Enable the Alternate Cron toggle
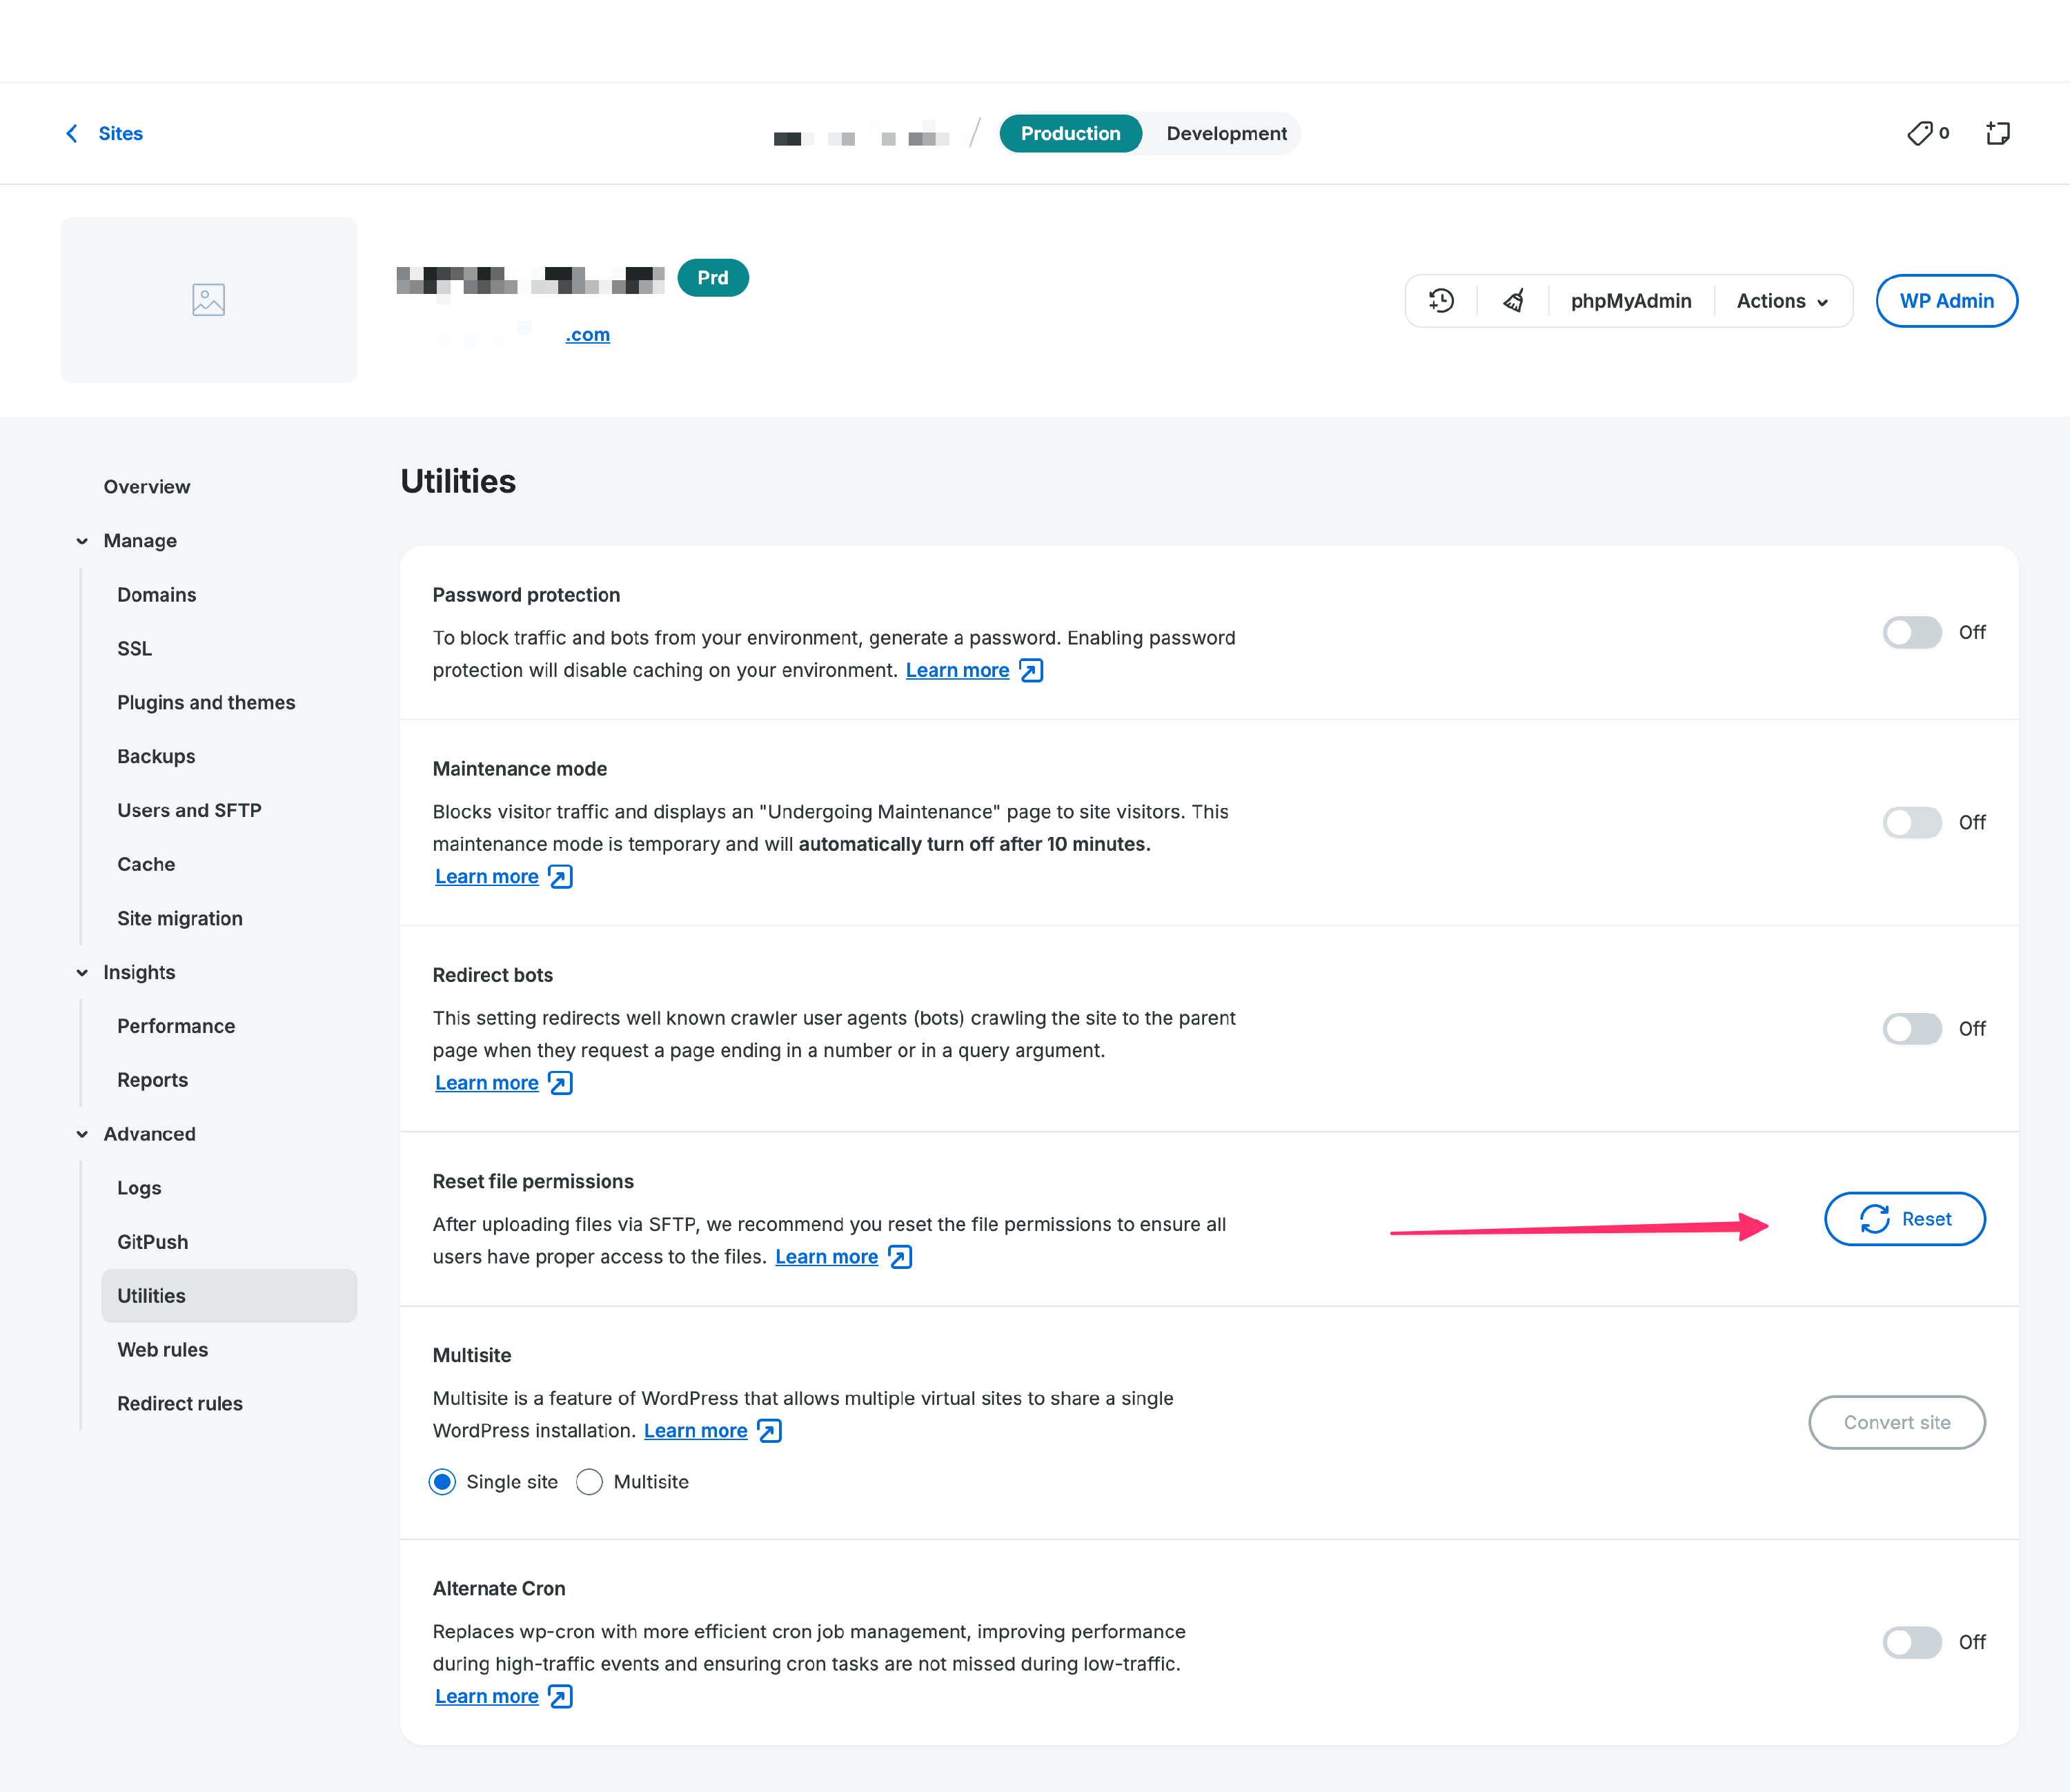The image size is (2070, 1792). point(1911,1642)
